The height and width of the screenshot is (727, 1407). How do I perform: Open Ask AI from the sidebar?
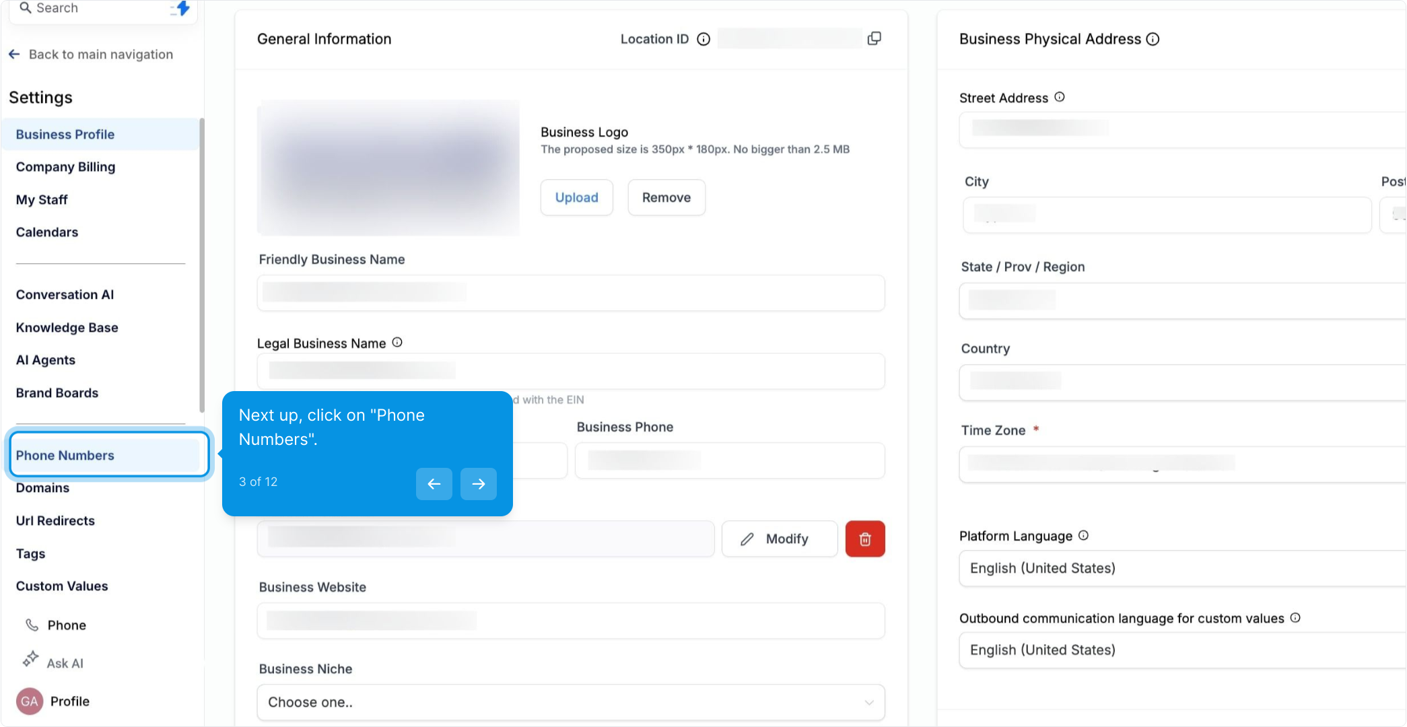[x=65, y=663]
